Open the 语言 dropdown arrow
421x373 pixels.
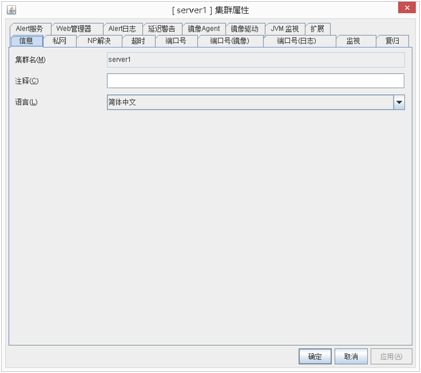pyautogui.click(x=399, y=102)
